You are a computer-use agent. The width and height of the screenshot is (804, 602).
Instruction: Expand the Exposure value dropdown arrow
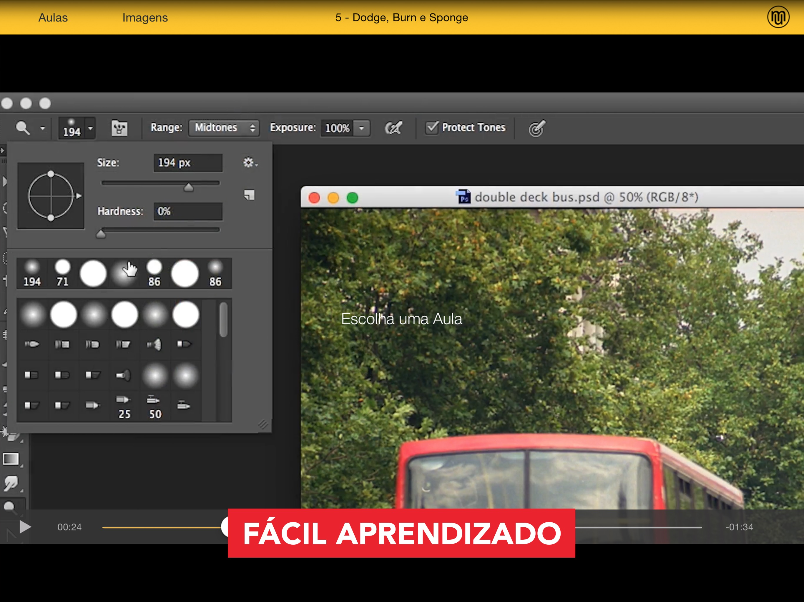[362, 128]
